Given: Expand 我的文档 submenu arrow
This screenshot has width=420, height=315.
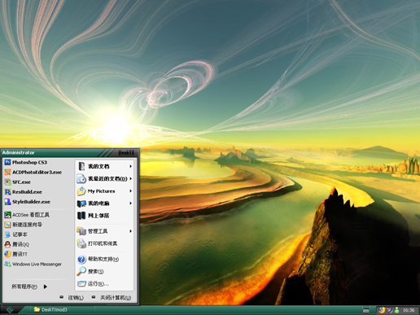Looking at the screenshot, I should tap(130, 166).
